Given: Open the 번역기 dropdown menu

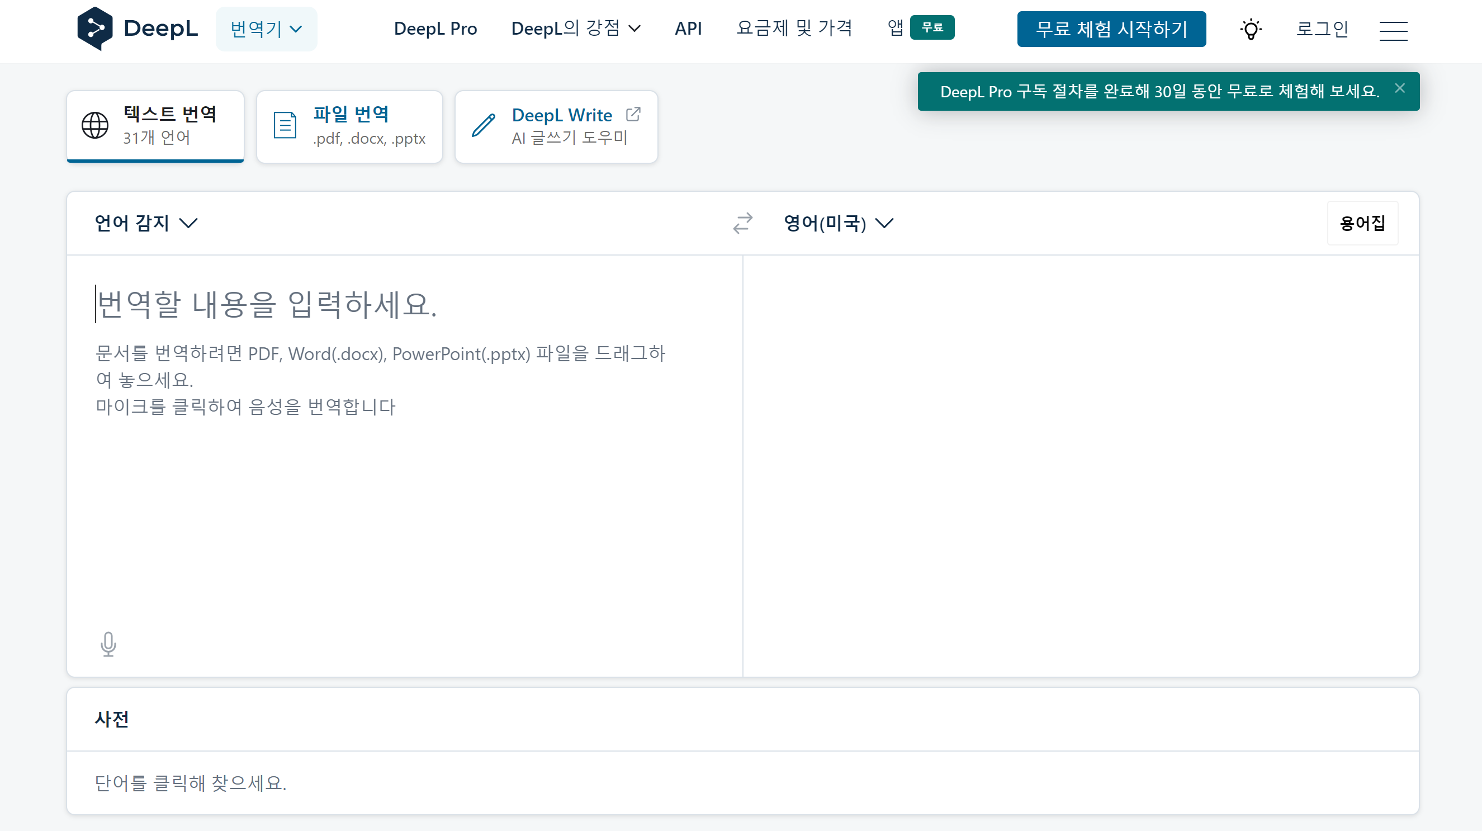Looking at the screenshot, I should pos(266,29).
